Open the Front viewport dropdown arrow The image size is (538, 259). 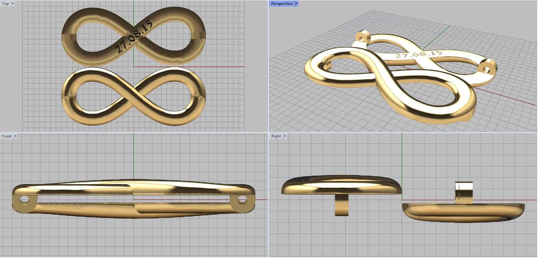pyautogui.click(x=15, y=136)
